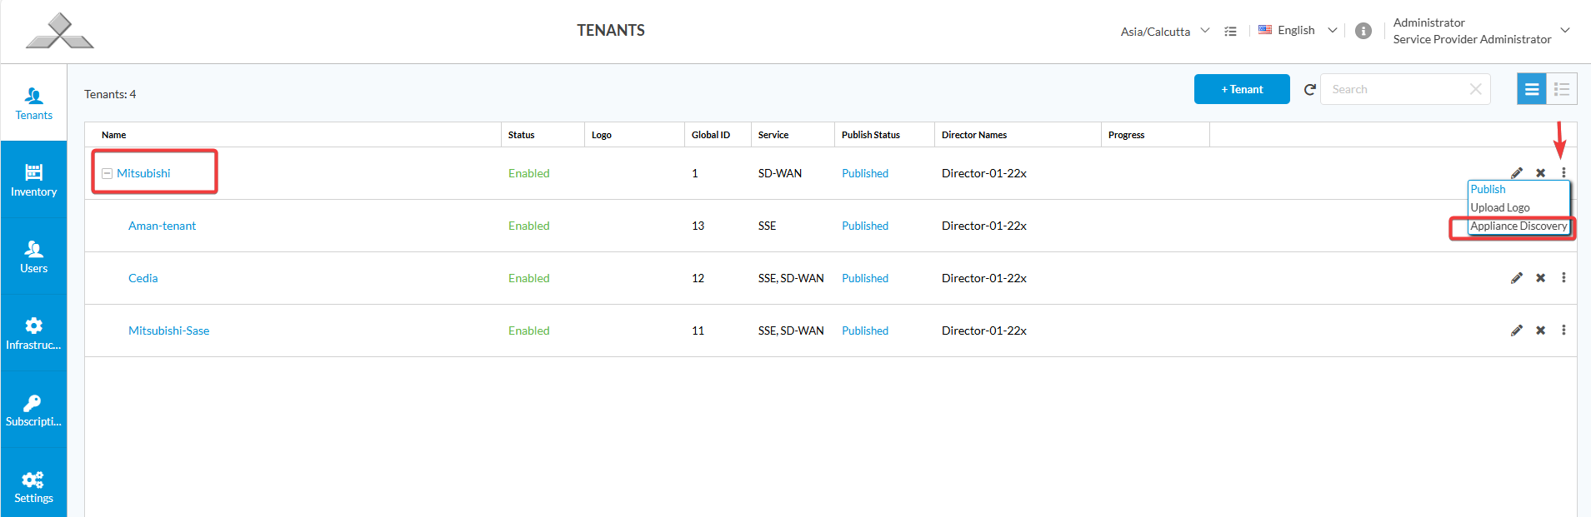Click Global ID 12 cell
This screenshot has height=517, width=1591.
698,278
